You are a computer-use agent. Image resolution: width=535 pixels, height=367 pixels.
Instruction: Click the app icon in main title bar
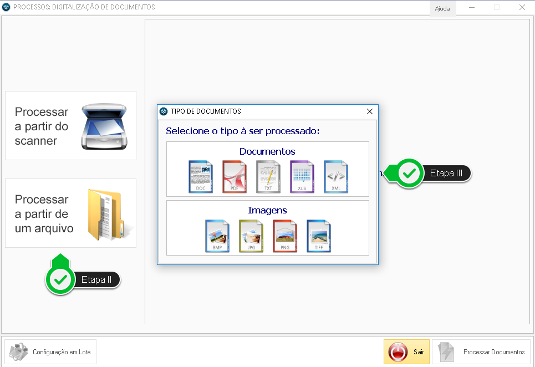tap(6, 7)
